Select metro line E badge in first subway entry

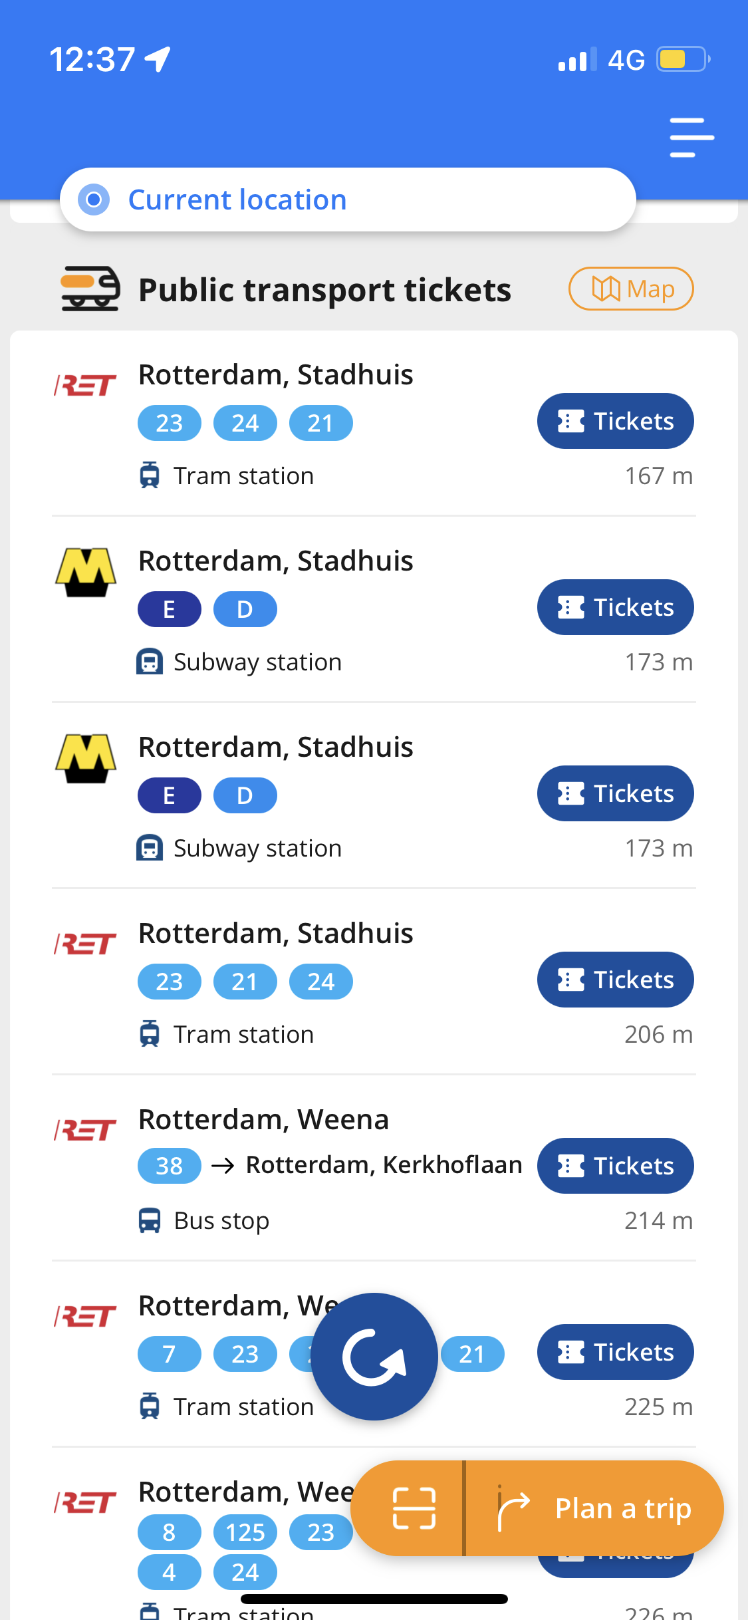[x=170, y=609]
